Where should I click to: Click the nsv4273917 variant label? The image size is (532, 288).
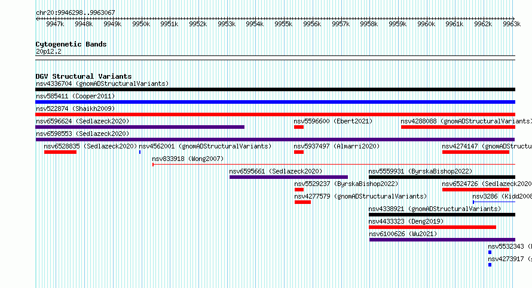pyautogui.click(x=510, y=259)
